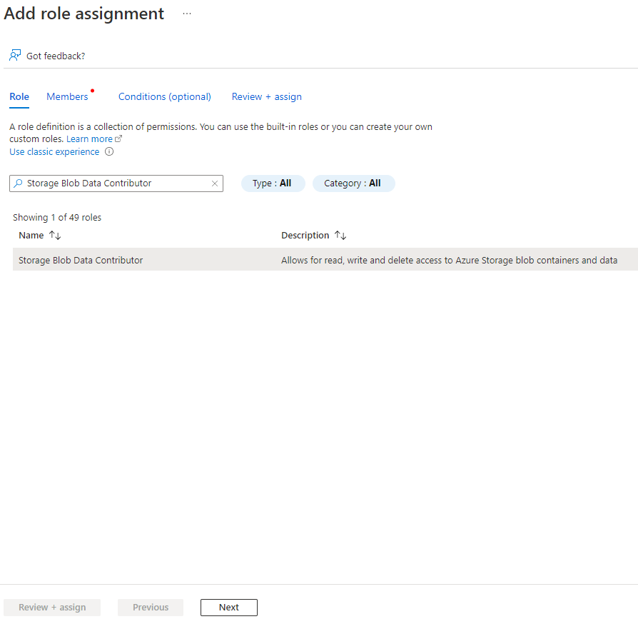Focus the role search input field
Screen dimensions: 638x619
116,183
